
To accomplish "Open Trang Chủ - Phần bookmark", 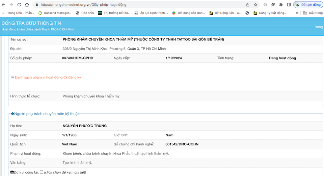I will (18, 13).
